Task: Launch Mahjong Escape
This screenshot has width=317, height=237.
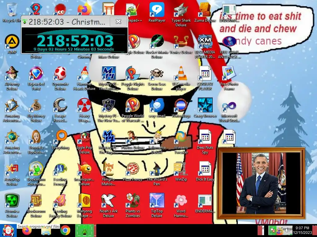Action: [84, 206]
